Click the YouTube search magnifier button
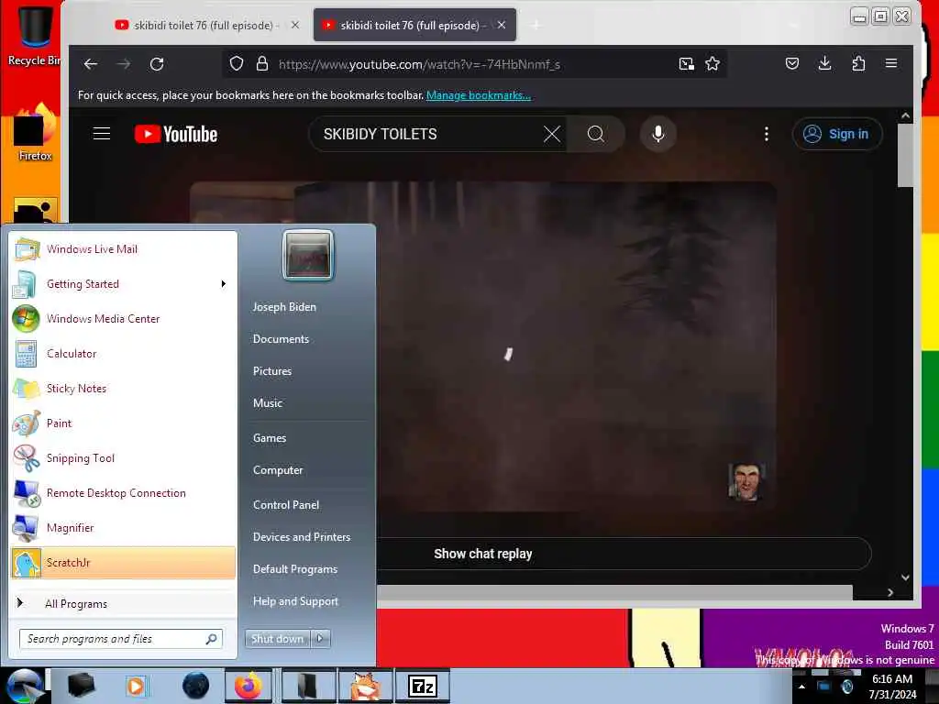Image resolution: width=939 pixels, height=704 pixels. [x=596, y=134]
